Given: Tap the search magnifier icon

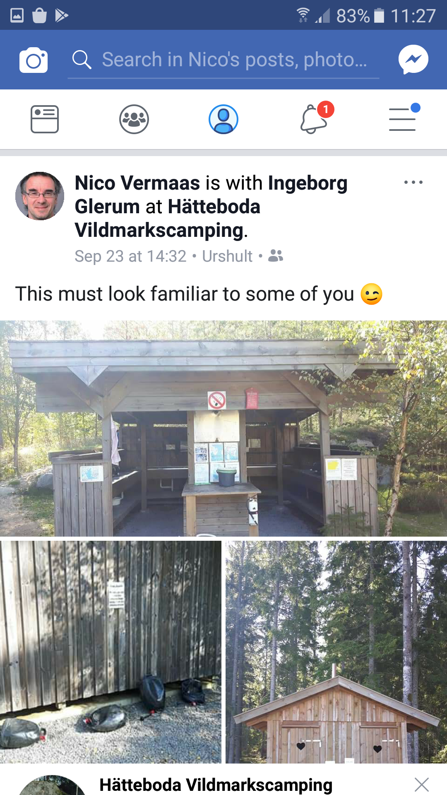Looking at the screenshot, I should pos(82,60).
